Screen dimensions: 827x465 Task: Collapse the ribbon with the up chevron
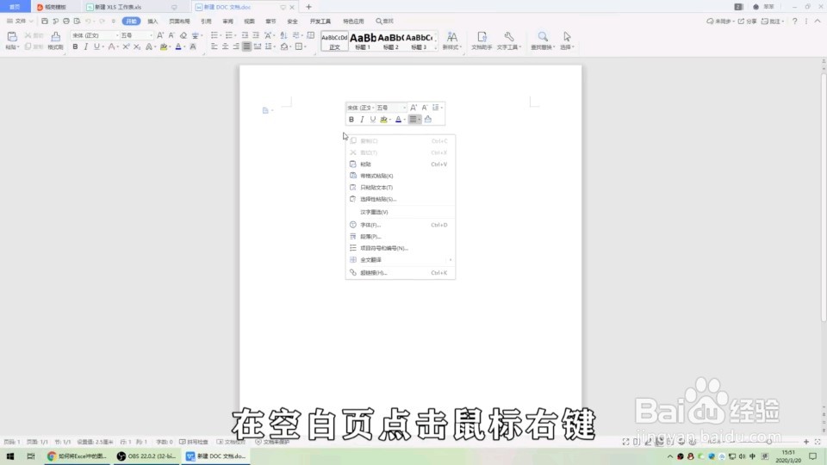coord(818,21)
